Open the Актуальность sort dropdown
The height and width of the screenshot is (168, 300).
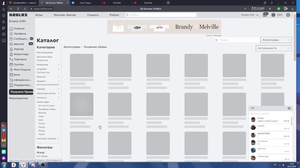coord(274,48)
